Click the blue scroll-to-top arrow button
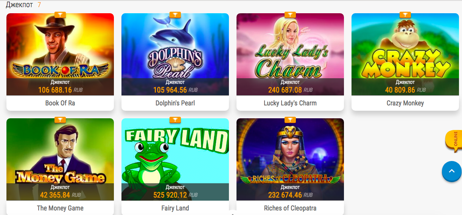The image size is (462, 215). tap(452, 171)
